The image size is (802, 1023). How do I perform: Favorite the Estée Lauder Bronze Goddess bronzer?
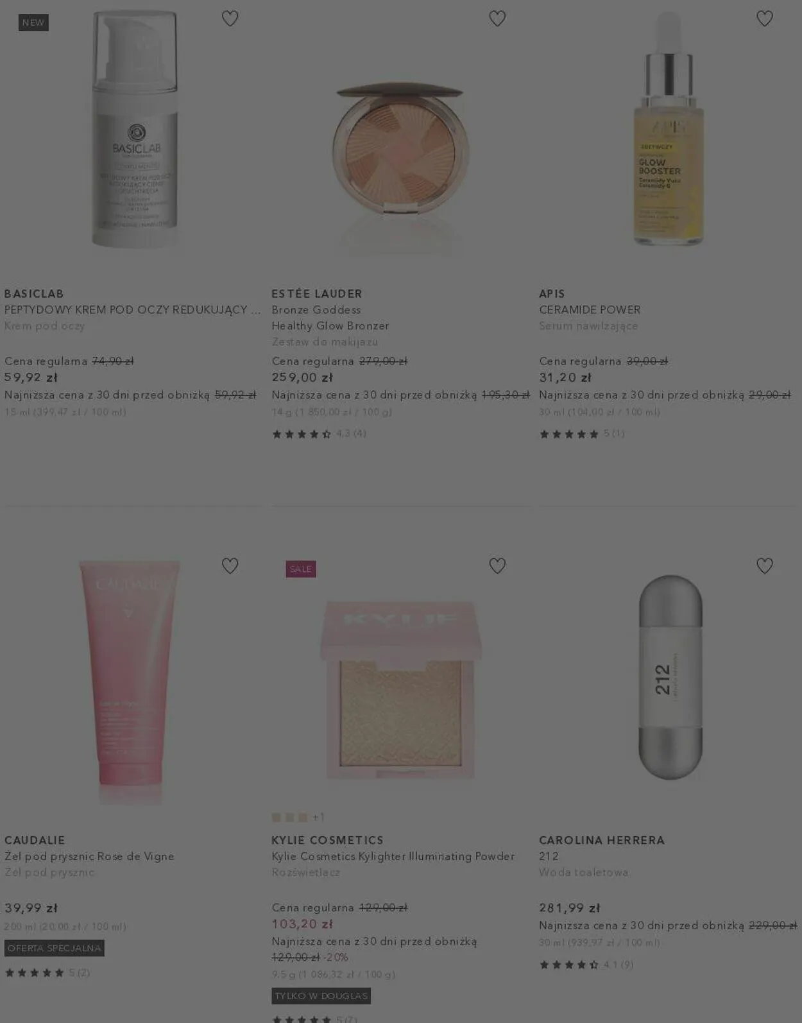click(x=497, y=19)
